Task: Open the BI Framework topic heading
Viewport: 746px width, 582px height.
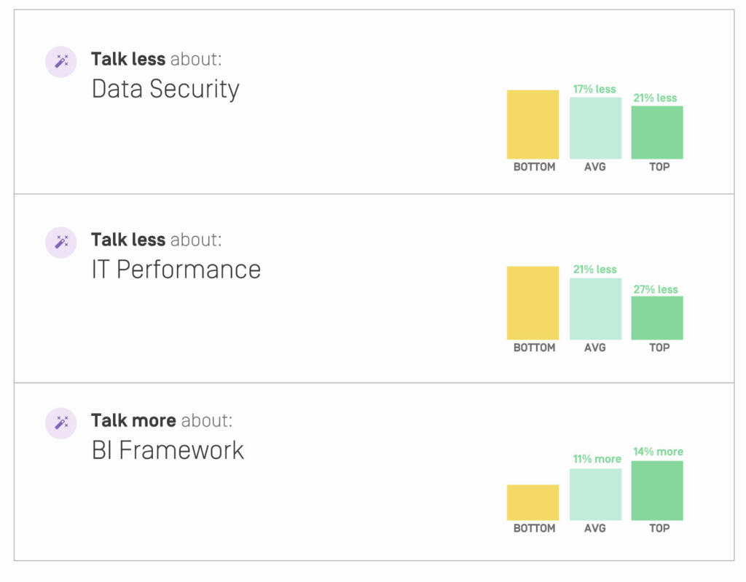Action: pos(168,450)
